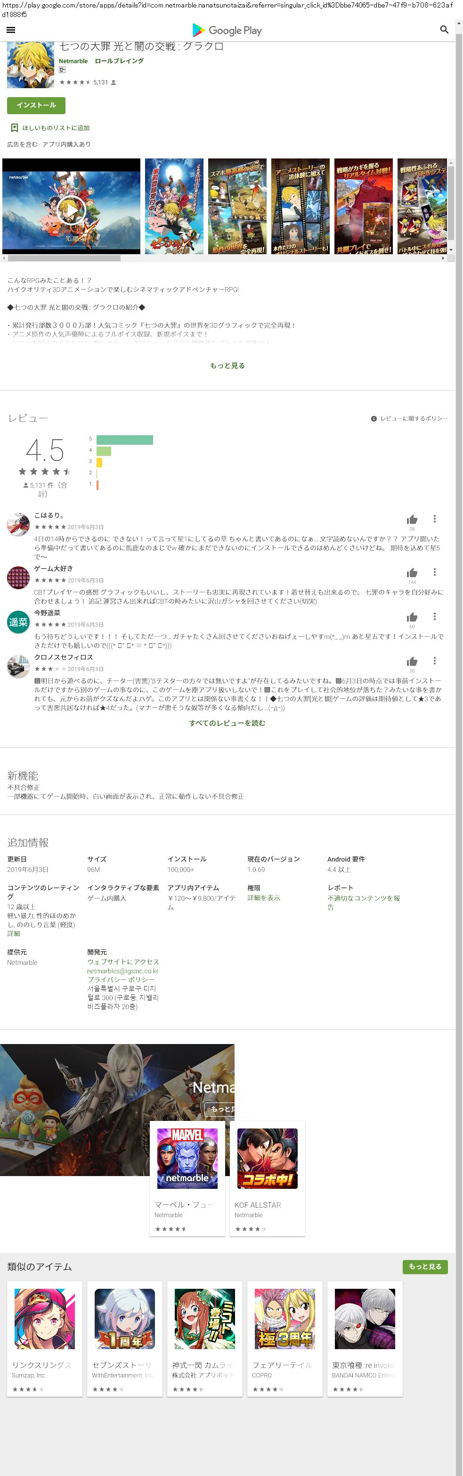The width and height of the screenshot is (463, 1476).
Task: Open more options for クロノスセフィロス's review
Action: click(434, 660)
